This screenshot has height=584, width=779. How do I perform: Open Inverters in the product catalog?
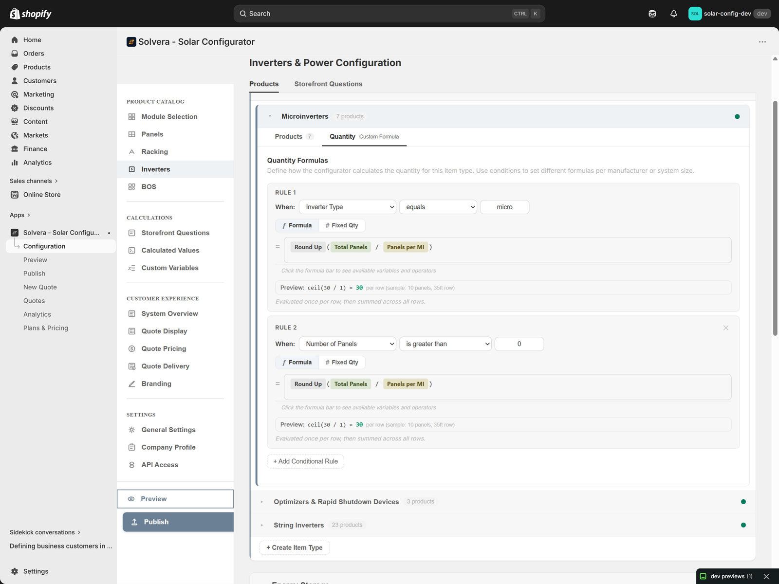(x=175, y=169)
